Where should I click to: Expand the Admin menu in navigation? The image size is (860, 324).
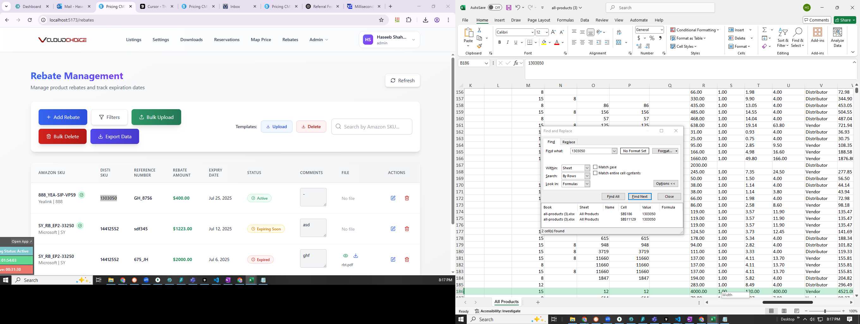(x=318, y=40)
